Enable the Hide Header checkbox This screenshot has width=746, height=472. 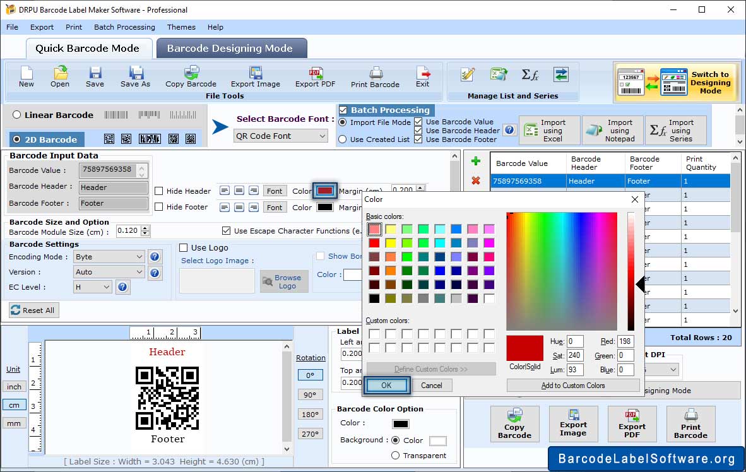[x=159, y=191]
